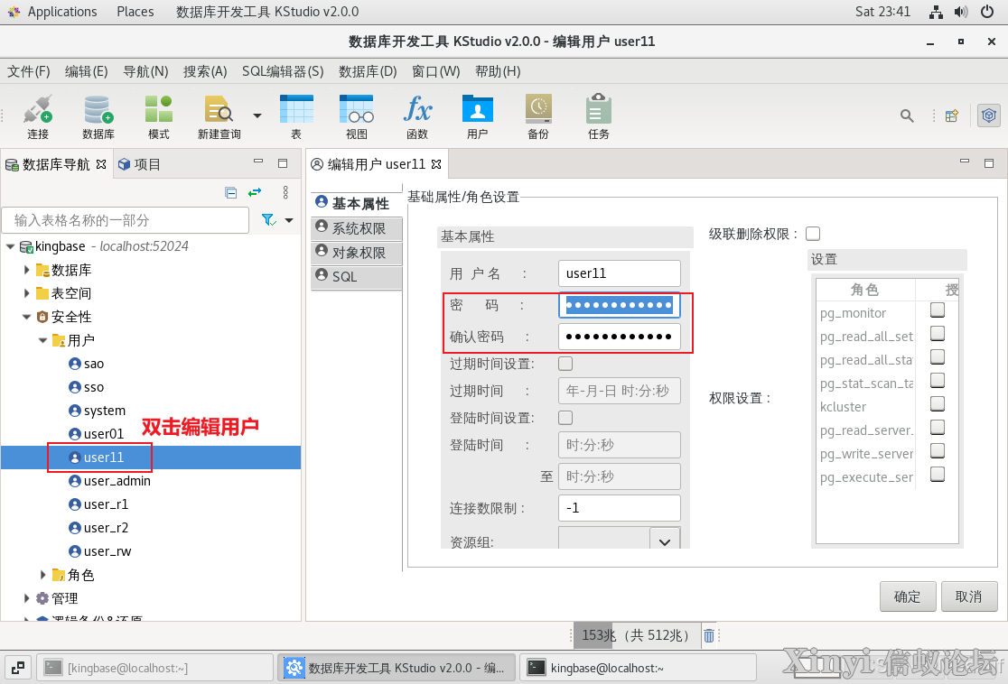The width and height of the screenshot is (1008, 684).
Task: Minimize the database navigator panel
Action: [258, 162]
